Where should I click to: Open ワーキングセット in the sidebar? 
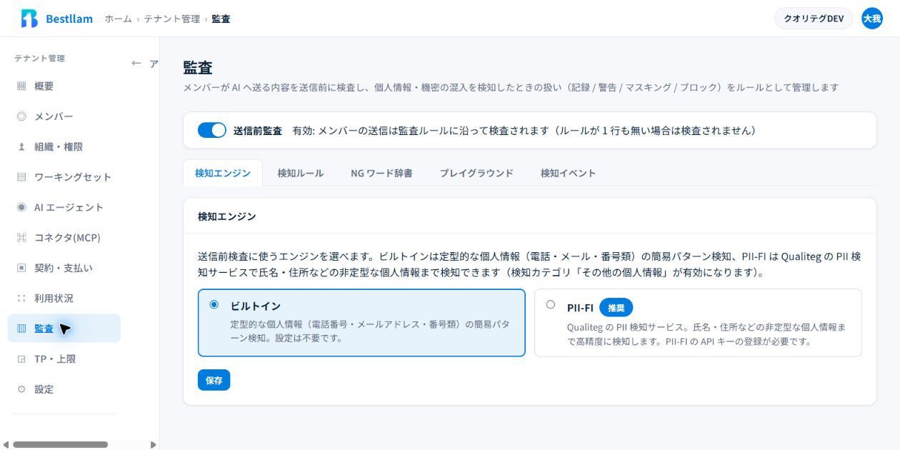[x=64, y=177]
